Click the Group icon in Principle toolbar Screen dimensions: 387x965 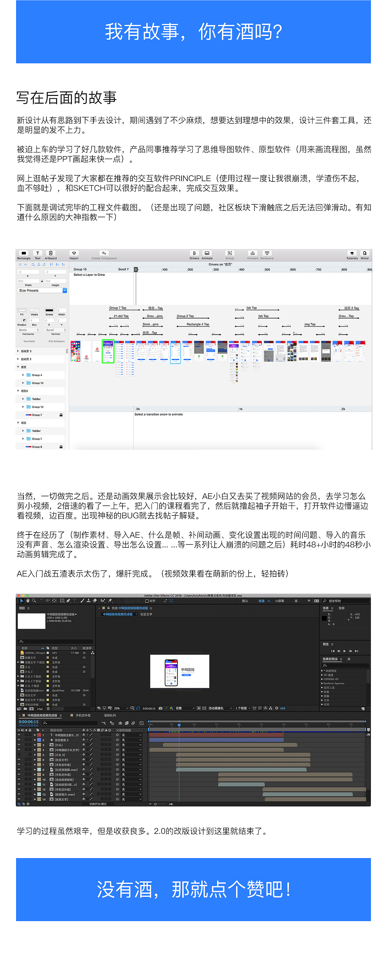[230, 253]
